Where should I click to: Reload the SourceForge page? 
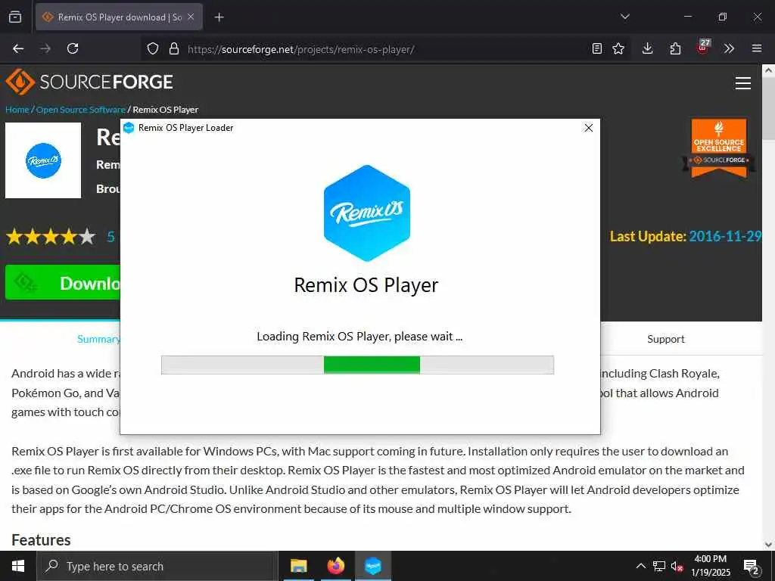(x=73, y=48)
